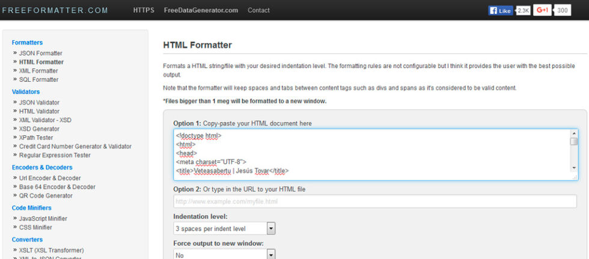This screenshot has width=589, height=259.
Task: Focus the URL to HTML file field
Action: (374, 201)
